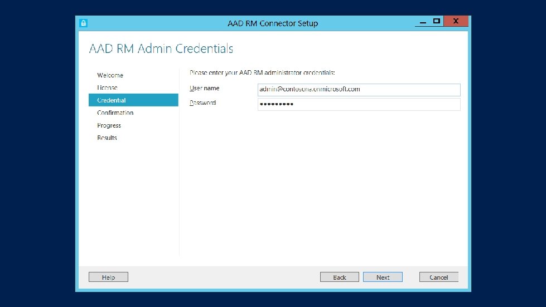
Task: Go Back to the previous page
Action: coord(340,277)
